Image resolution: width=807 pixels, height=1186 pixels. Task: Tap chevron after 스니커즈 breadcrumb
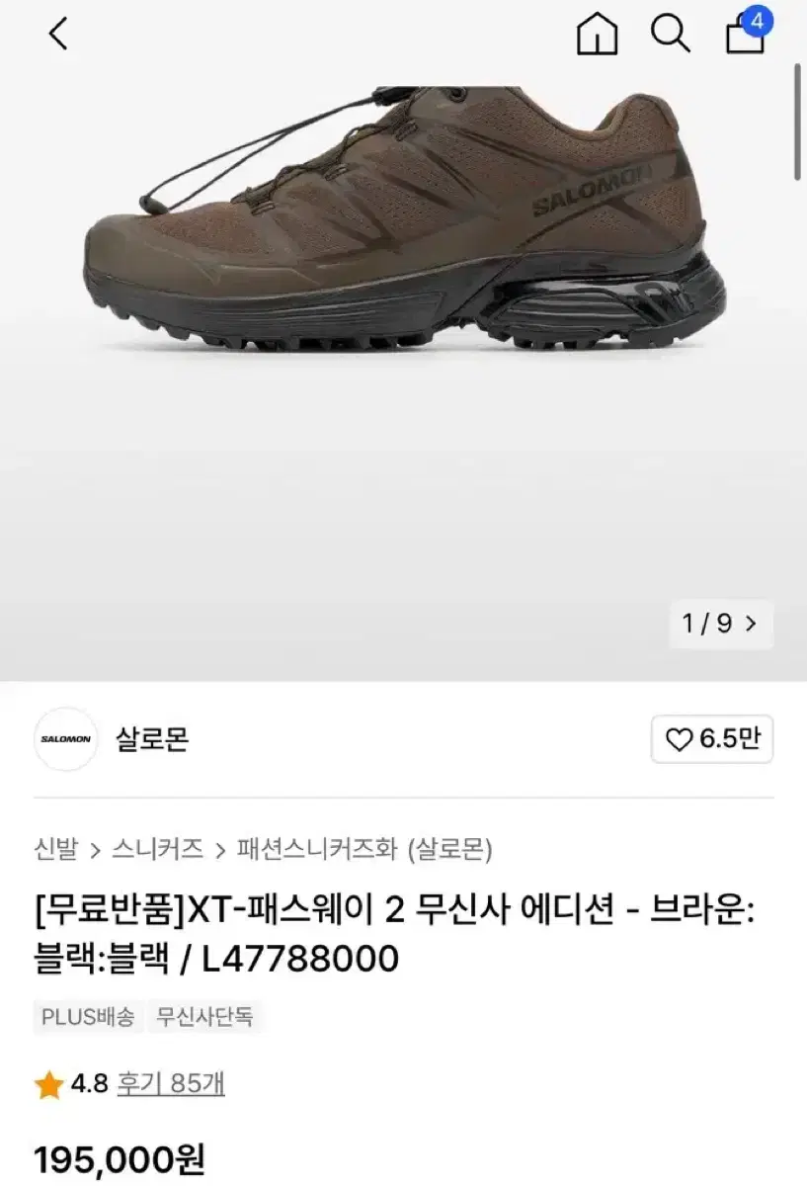220,849
